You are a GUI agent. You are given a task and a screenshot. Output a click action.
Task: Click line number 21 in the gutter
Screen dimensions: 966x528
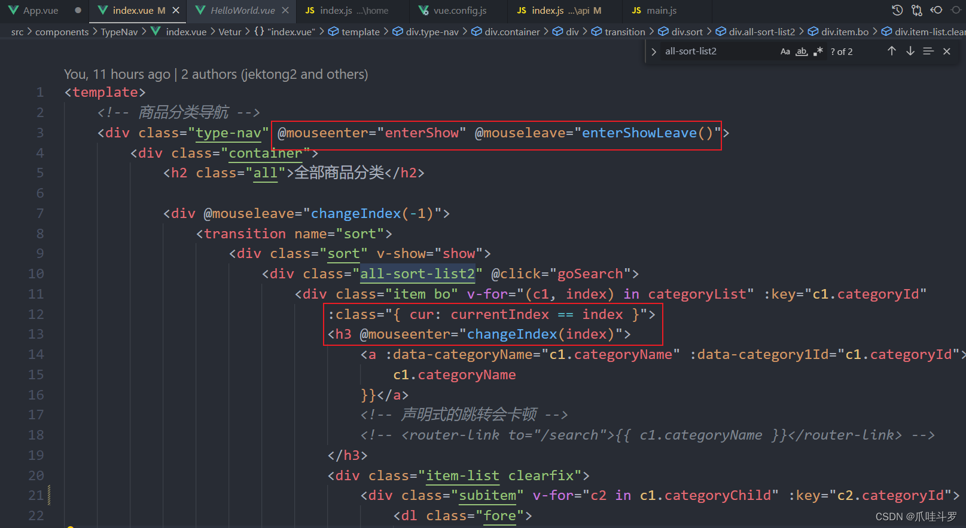click(36, 495)
